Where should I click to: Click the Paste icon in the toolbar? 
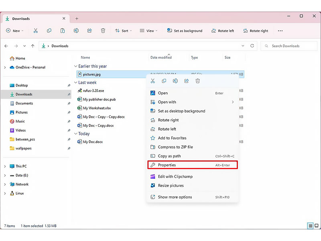pyautogui.click(x=63, y=31)
